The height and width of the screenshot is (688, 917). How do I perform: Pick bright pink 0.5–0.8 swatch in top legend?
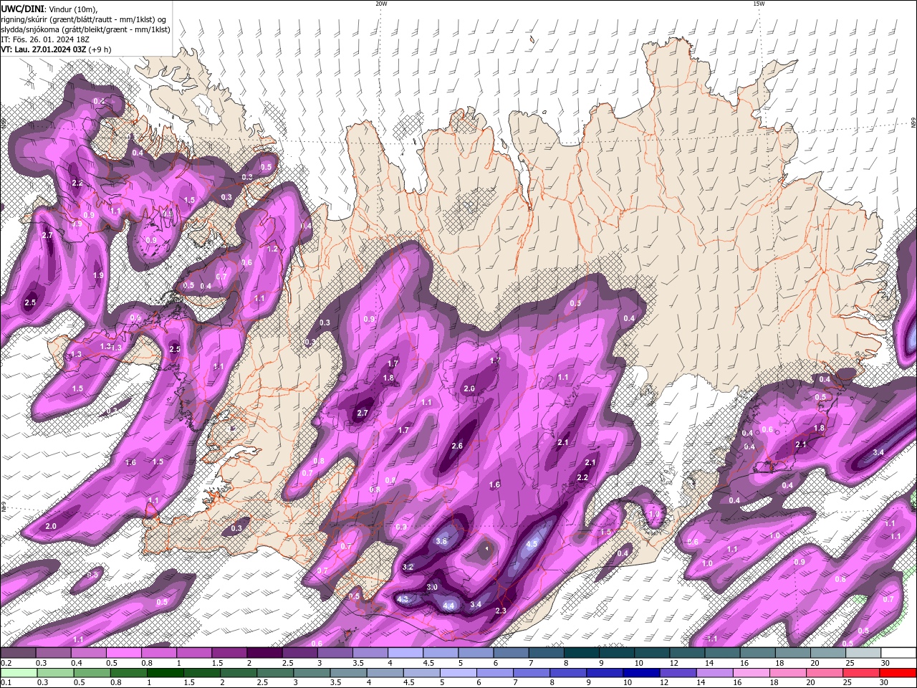[123, 653]
